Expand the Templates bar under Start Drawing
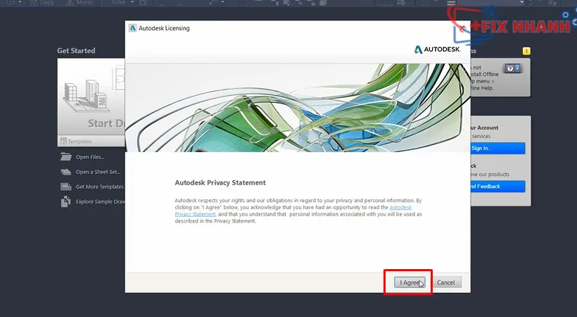Screen dimensions: 577x317 point(91,141)
